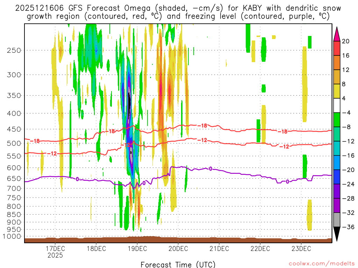This screenshot has width=358, height=268.
Task: Select the 250 pressure level label
Action: pos(13,50)
